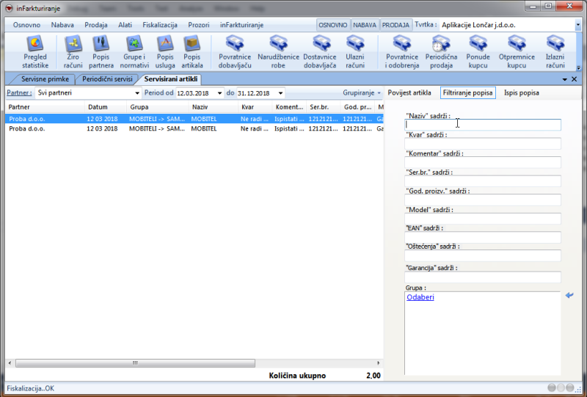
Task: Sort by Grupa column header
Action: click(x=158, y=107)
